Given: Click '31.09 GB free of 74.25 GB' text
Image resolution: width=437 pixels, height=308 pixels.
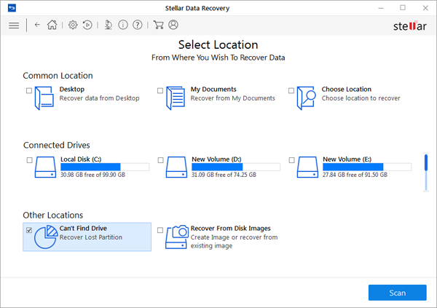Looking at the screenshot, I should click(x=224, y=175).
